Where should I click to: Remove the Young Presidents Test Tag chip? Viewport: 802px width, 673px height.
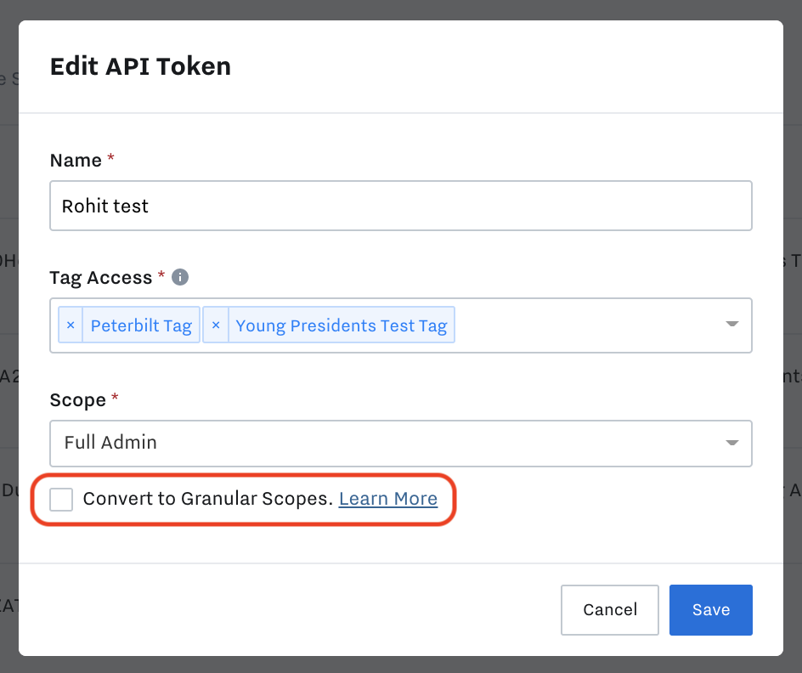pyautogui.click(x=216, y=325)
